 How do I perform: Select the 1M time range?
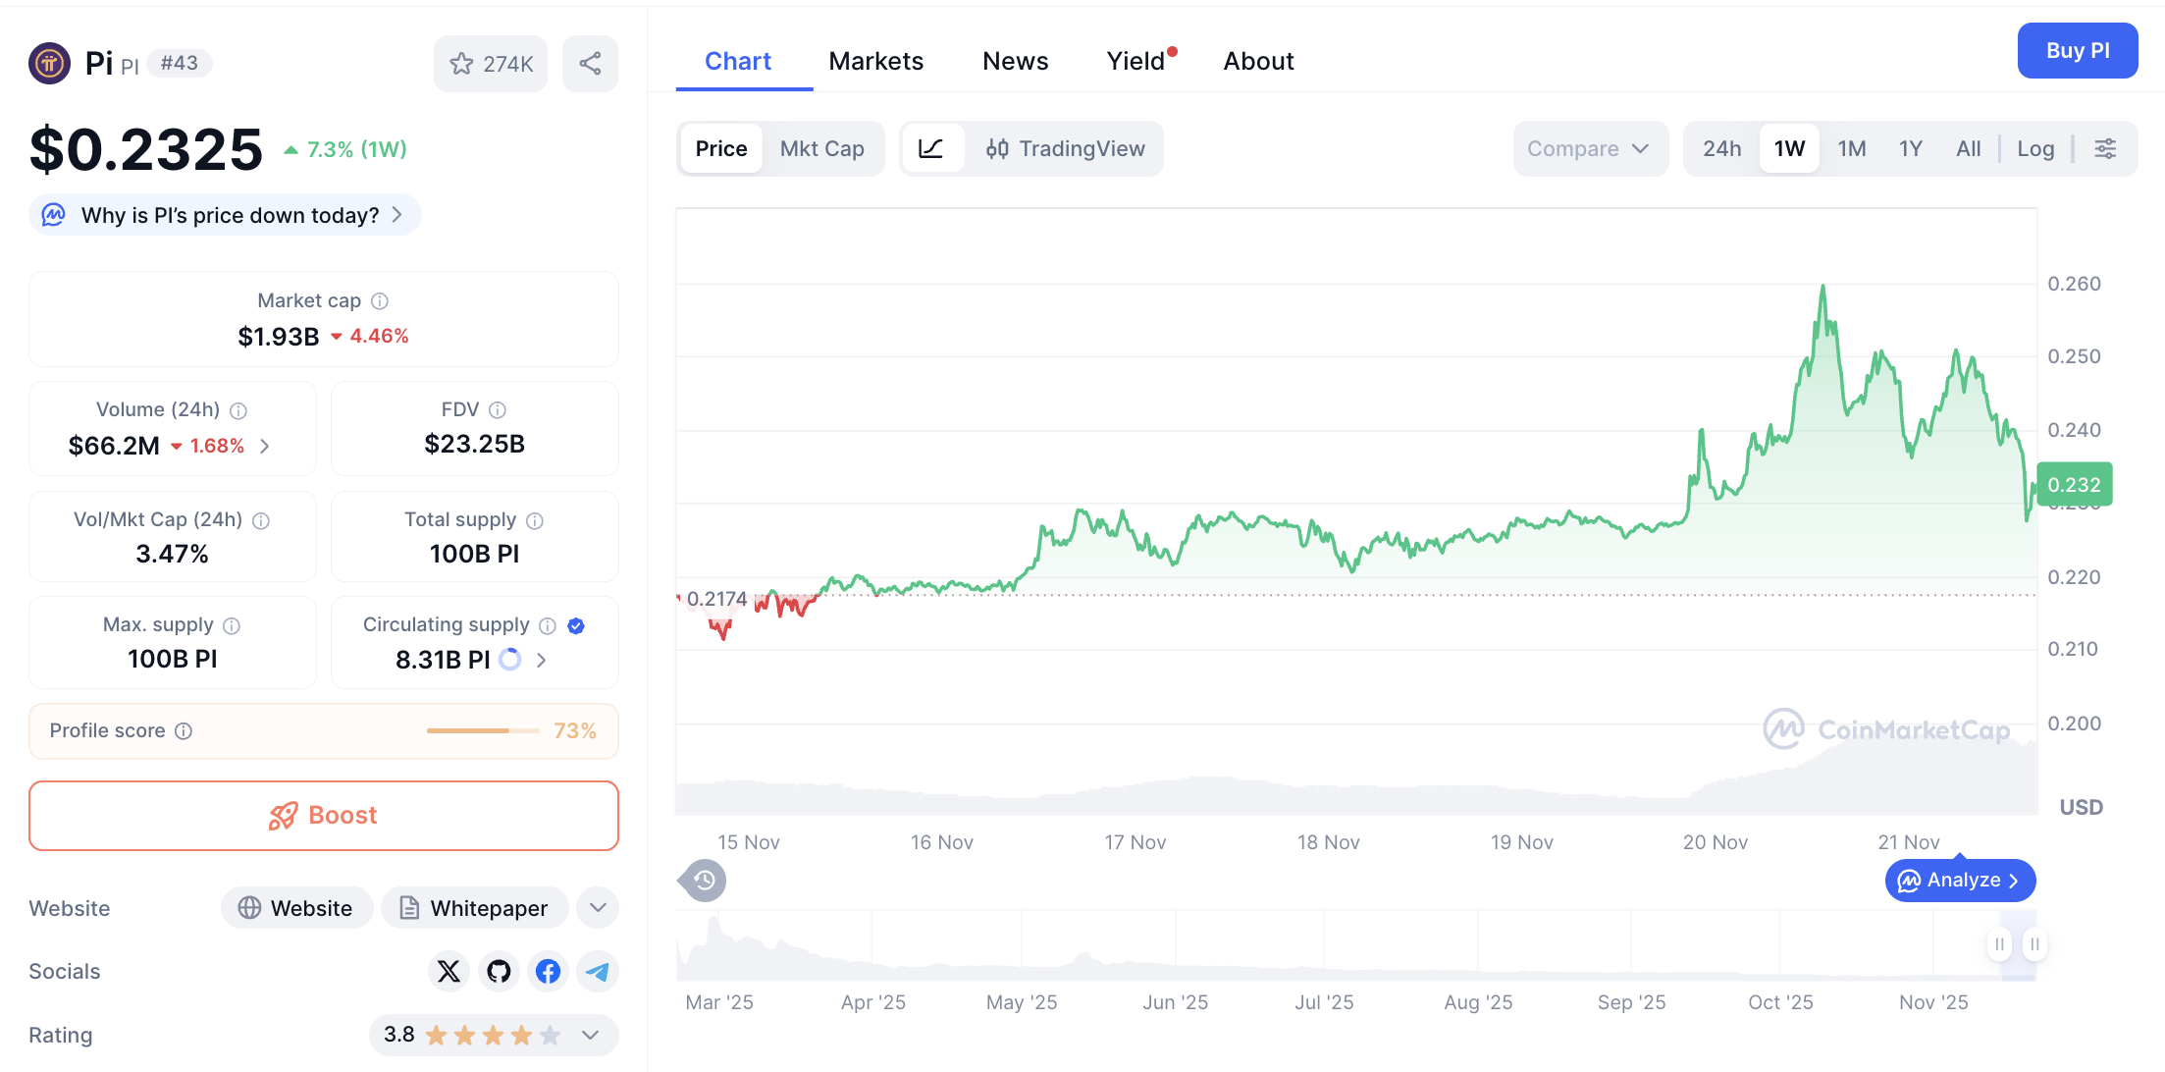pos(1852,148)
